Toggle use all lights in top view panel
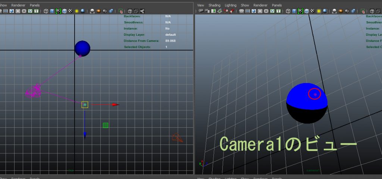 (x=77, y=11)
